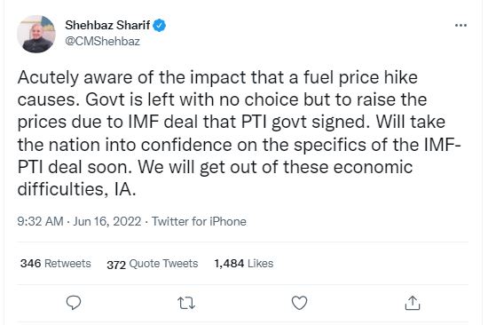Click the number 1,484 beside Likes
Screen dimensions: 488x325
click(x=229, y=264)
